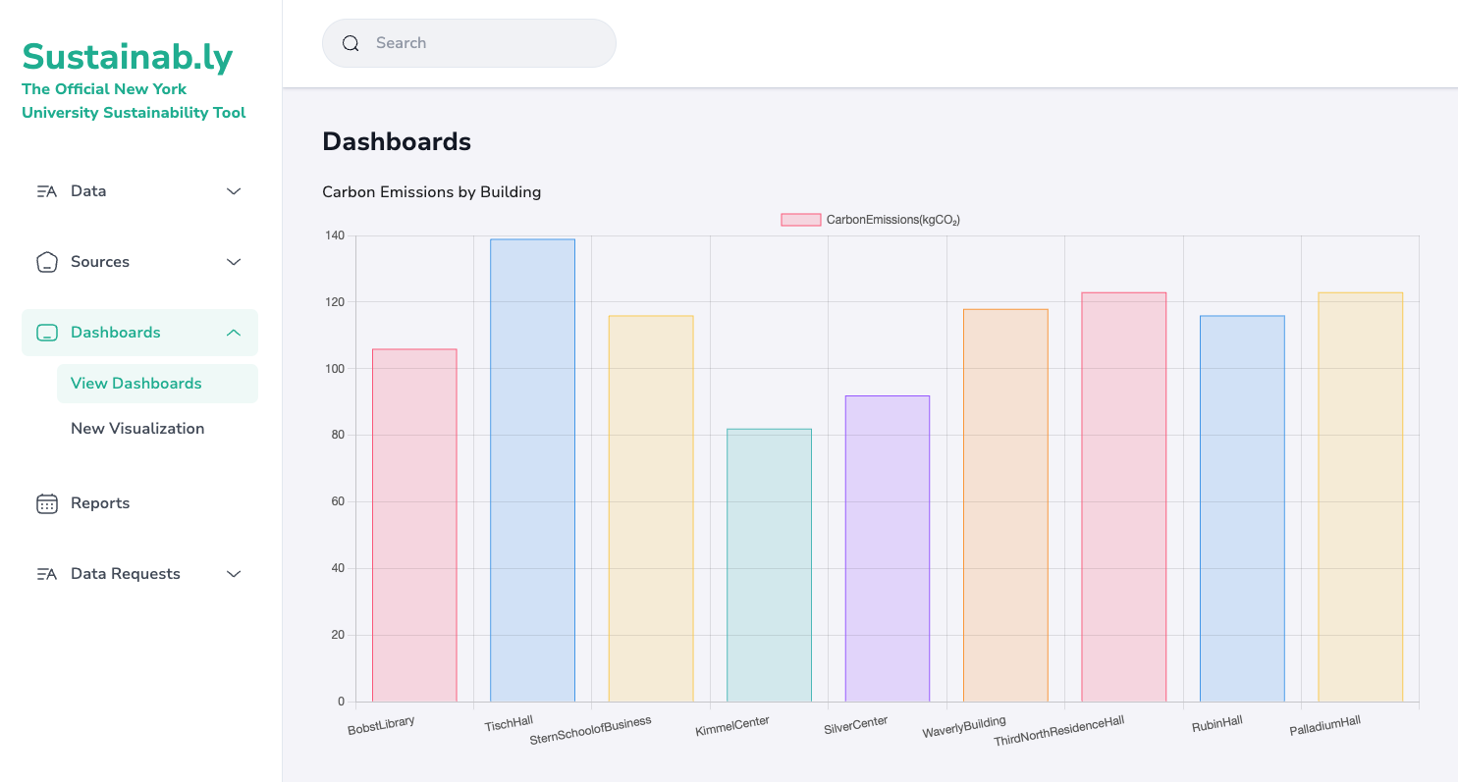Click the Carbon Emissions by Building title
1458x782 pixels.
tap(432, 192)
